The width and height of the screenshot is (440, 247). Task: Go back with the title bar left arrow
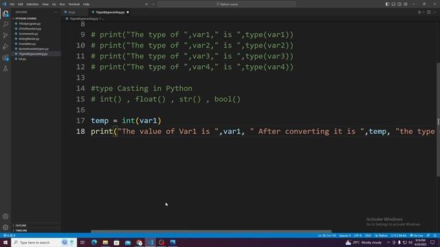[x=146, y=4]
